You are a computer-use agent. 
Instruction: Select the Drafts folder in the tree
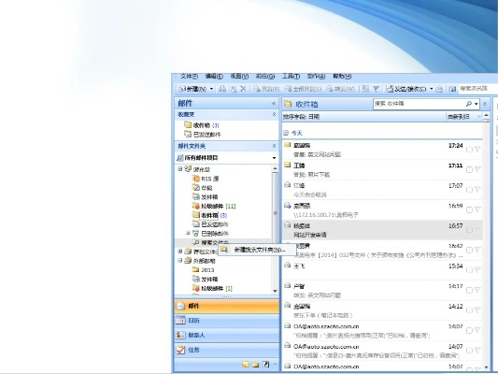point(203,188)
